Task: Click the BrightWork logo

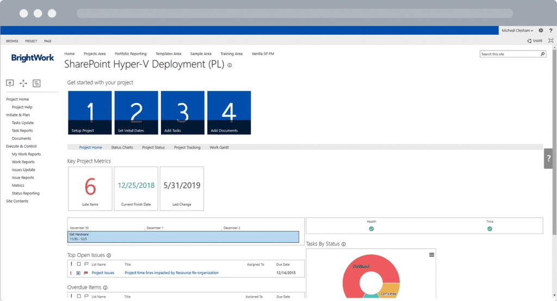Action: pyautogui.click(x=32, y=58)
